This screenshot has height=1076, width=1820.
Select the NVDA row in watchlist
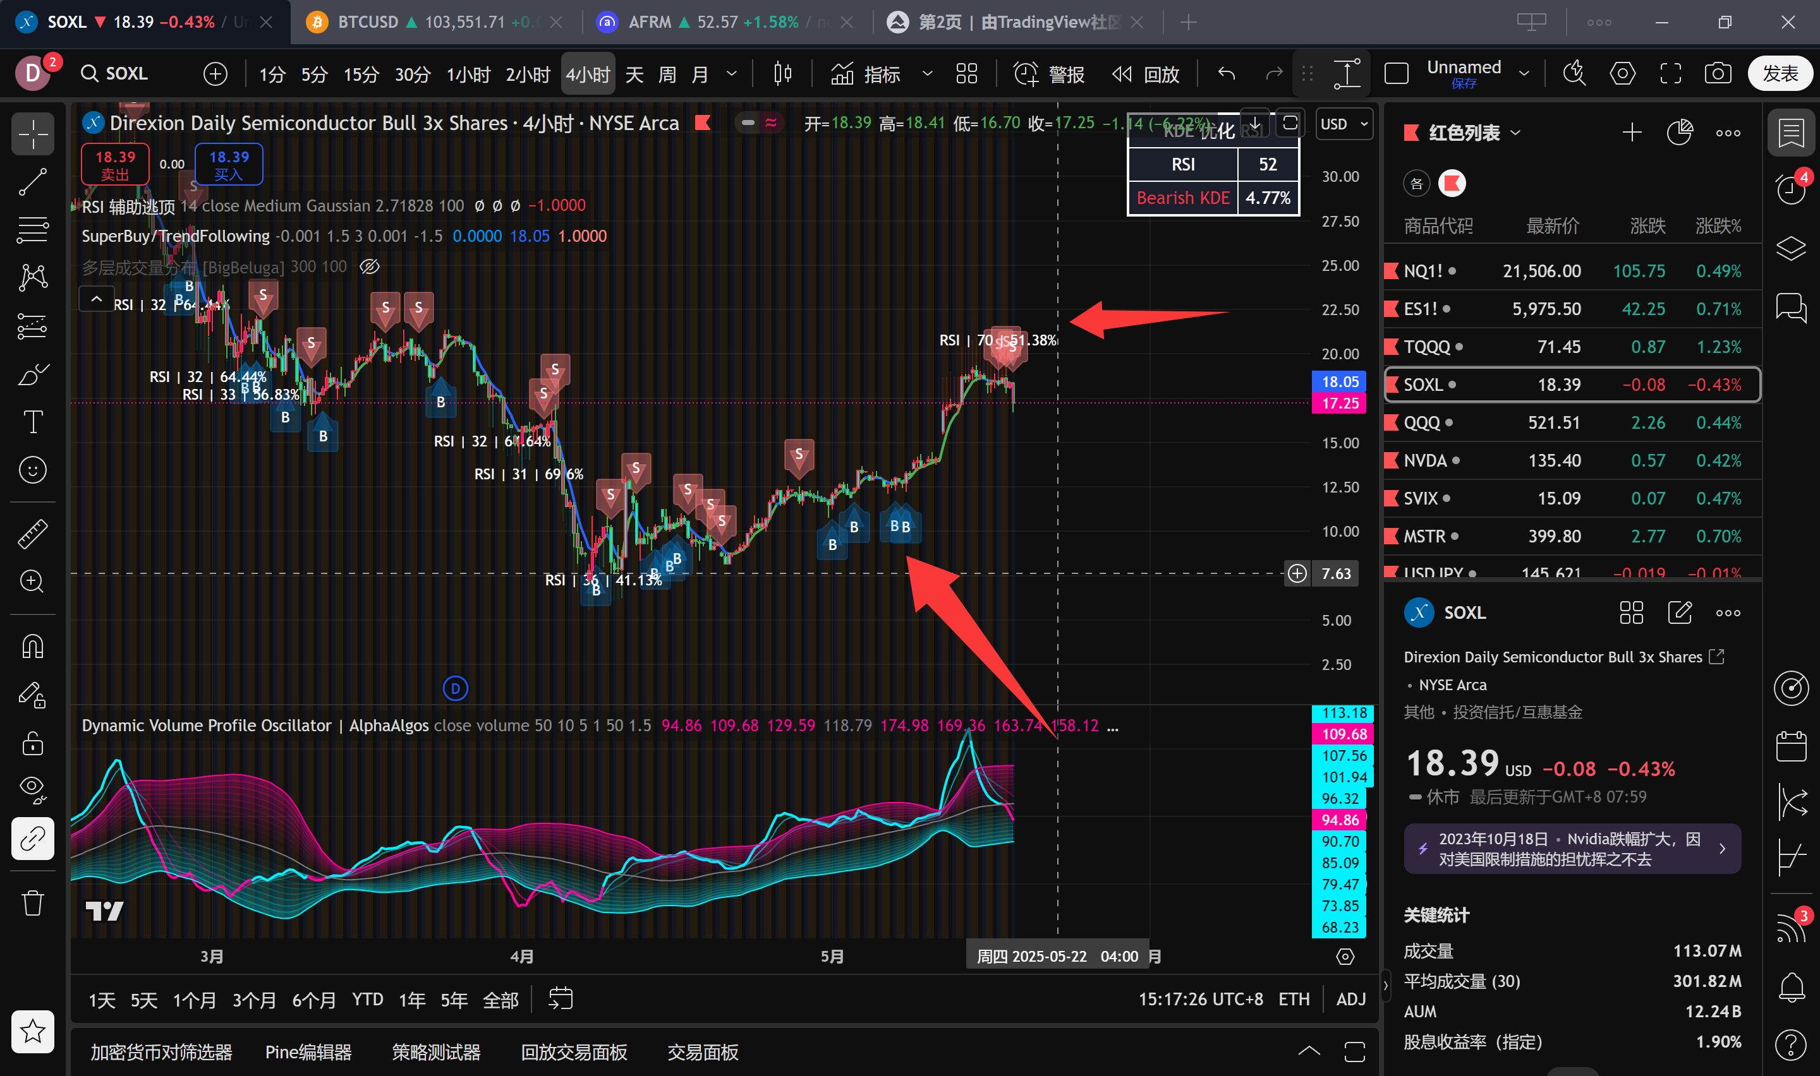(1572, 460)
